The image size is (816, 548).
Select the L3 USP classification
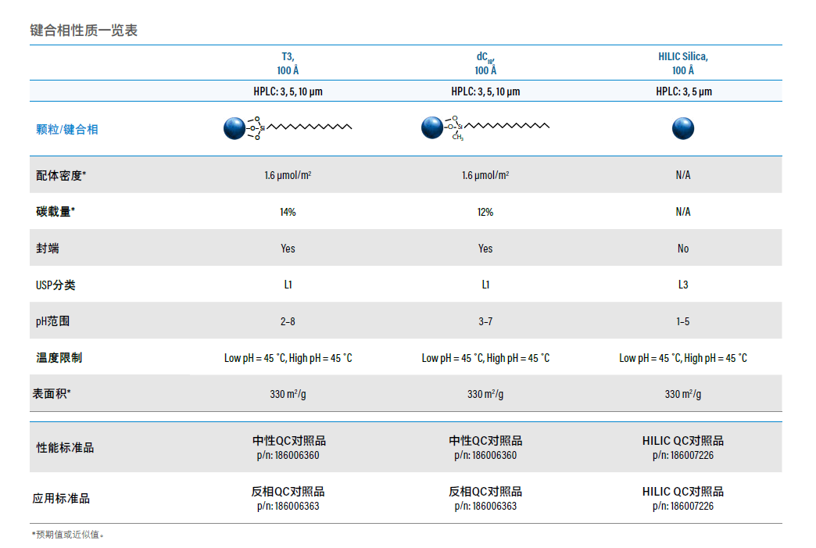pos(683,285)
